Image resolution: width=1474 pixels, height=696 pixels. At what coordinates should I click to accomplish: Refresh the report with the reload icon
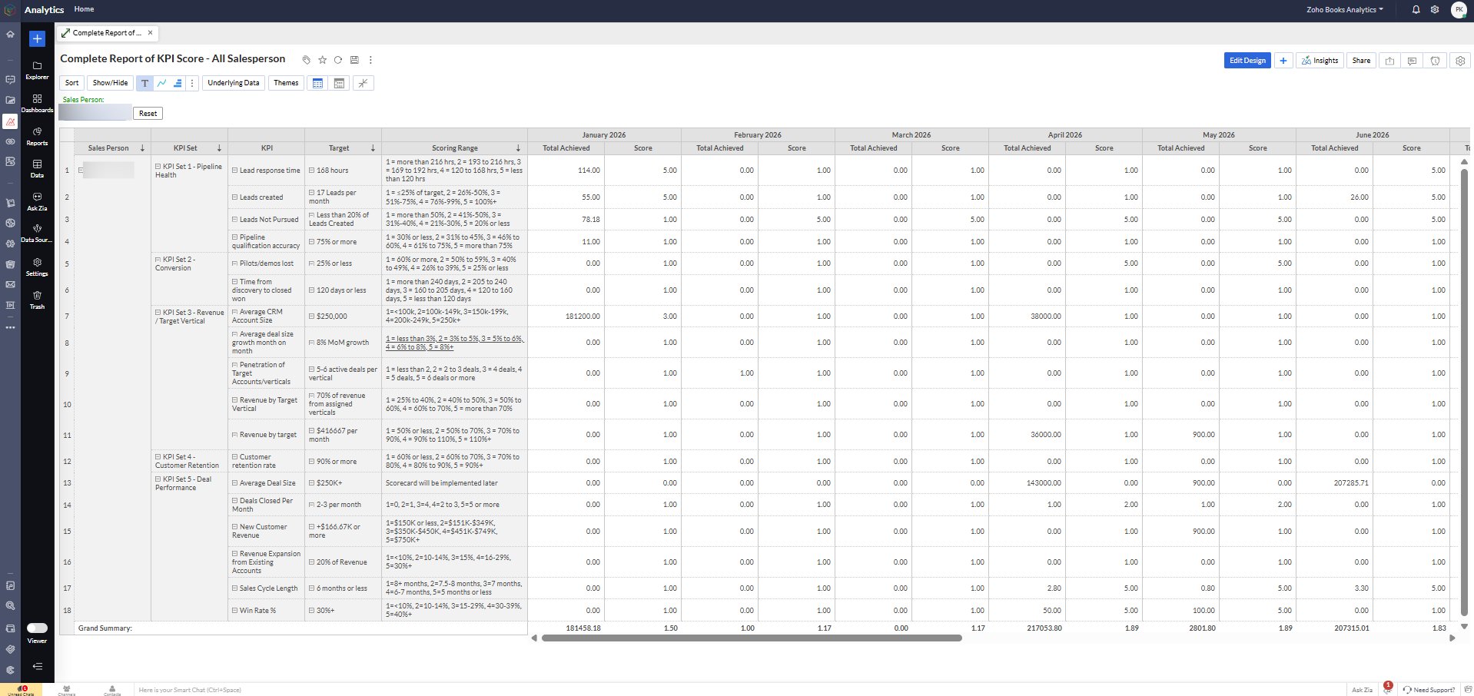pyautogui.click(x=338, y=60)
